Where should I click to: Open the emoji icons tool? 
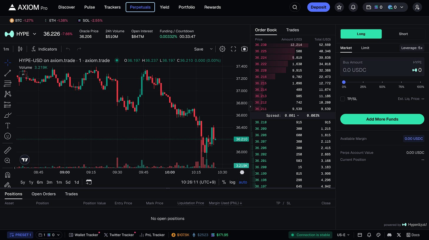[8, 136]
